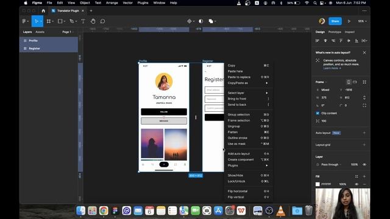Click the layer opacity 100% value
The image size is (390, 219).
[354, 164]
